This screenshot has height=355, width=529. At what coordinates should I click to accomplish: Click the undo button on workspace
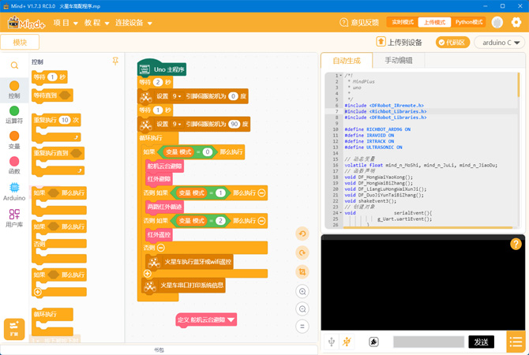(x=302, y=234)
